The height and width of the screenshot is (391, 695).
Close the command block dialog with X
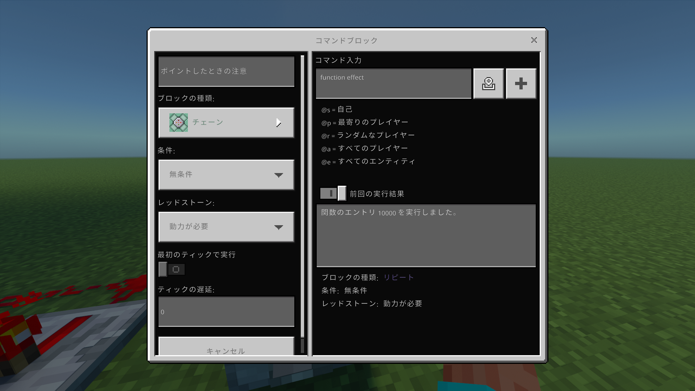point(534,40)
